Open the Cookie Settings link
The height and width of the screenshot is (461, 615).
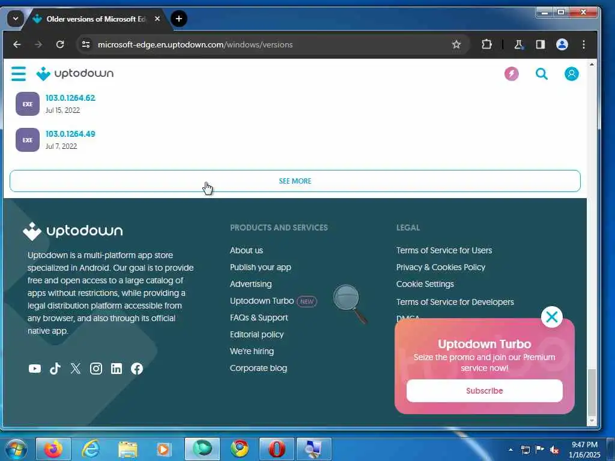[x=425, y=284]
